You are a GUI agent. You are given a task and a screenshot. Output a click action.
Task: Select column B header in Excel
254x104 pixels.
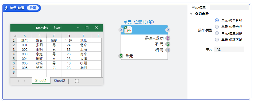tap(39, 36)
